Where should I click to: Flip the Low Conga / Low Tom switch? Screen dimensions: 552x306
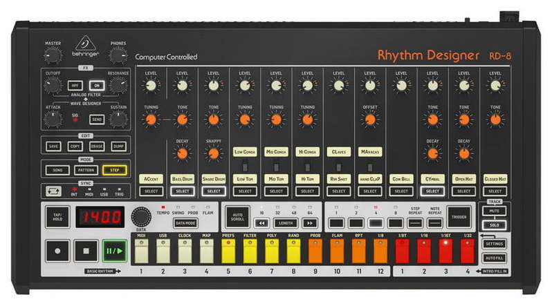pos(245,166)
